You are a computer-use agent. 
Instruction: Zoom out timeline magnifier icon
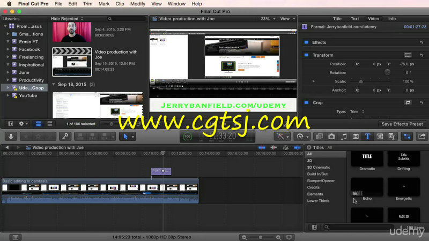(x=244, y=237)
